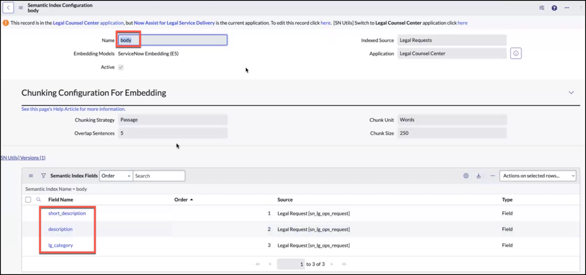Click the Chunk Size field

point(452,133)
